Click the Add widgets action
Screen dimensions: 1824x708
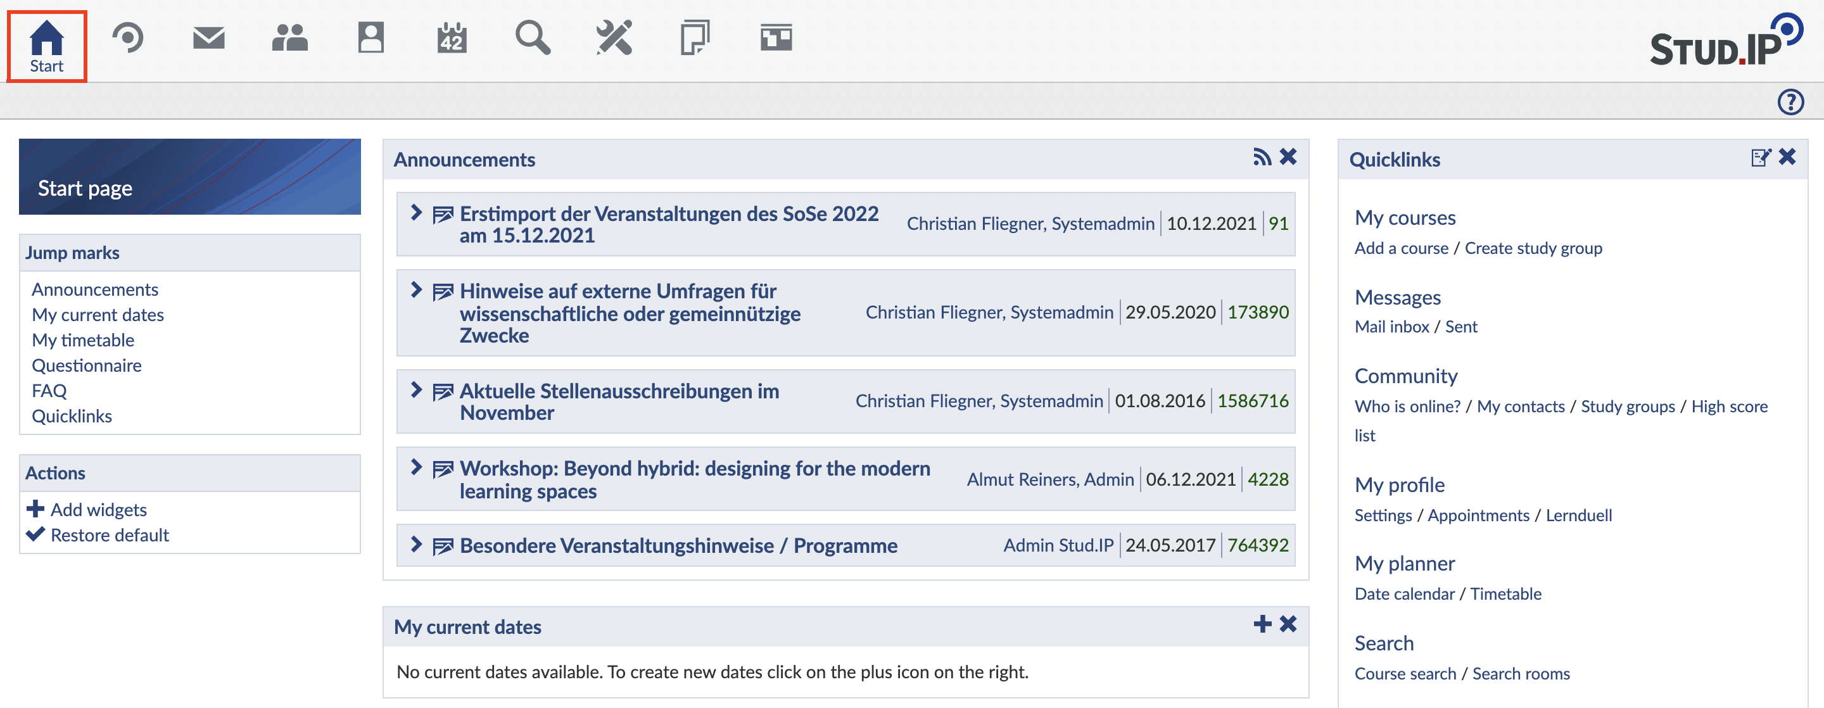[98, 510]
